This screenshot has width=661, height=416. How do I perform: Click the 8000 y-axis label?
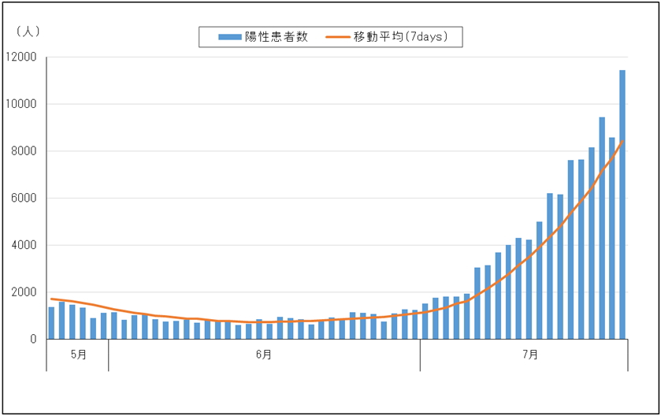pyautogui.click(x=24, y=151)
